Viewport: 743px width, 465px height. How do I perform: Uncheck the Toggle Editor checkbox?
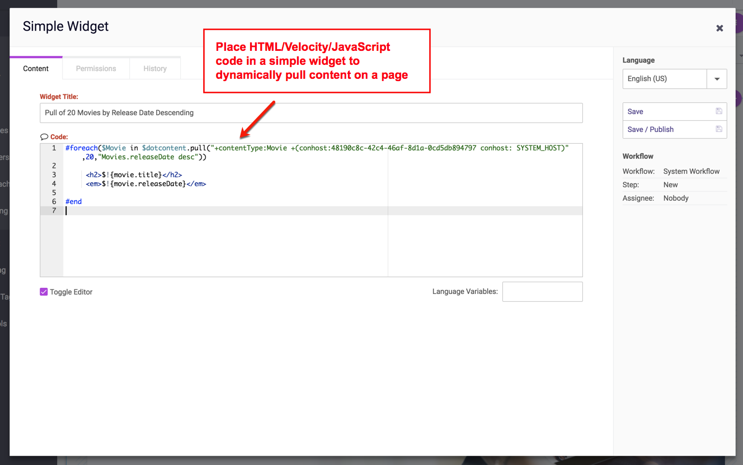pyautogui.click(x=44, y=292)
